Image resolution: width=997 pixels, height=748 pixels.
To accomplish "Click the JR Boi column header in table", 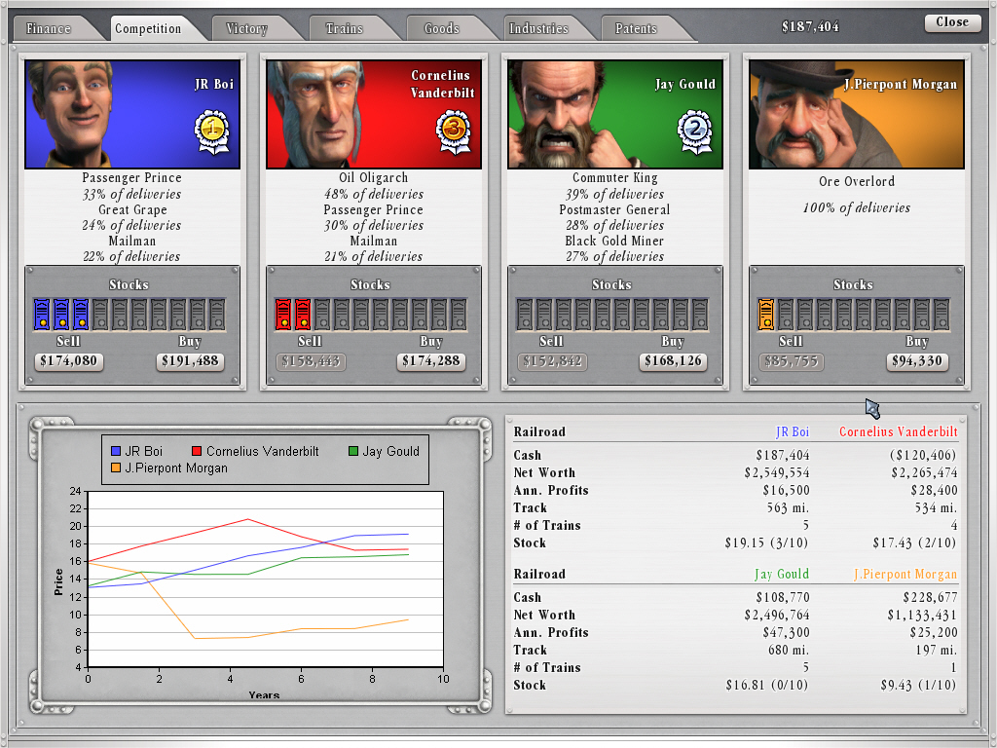I will pyautogui.click(x=793, y=431).
